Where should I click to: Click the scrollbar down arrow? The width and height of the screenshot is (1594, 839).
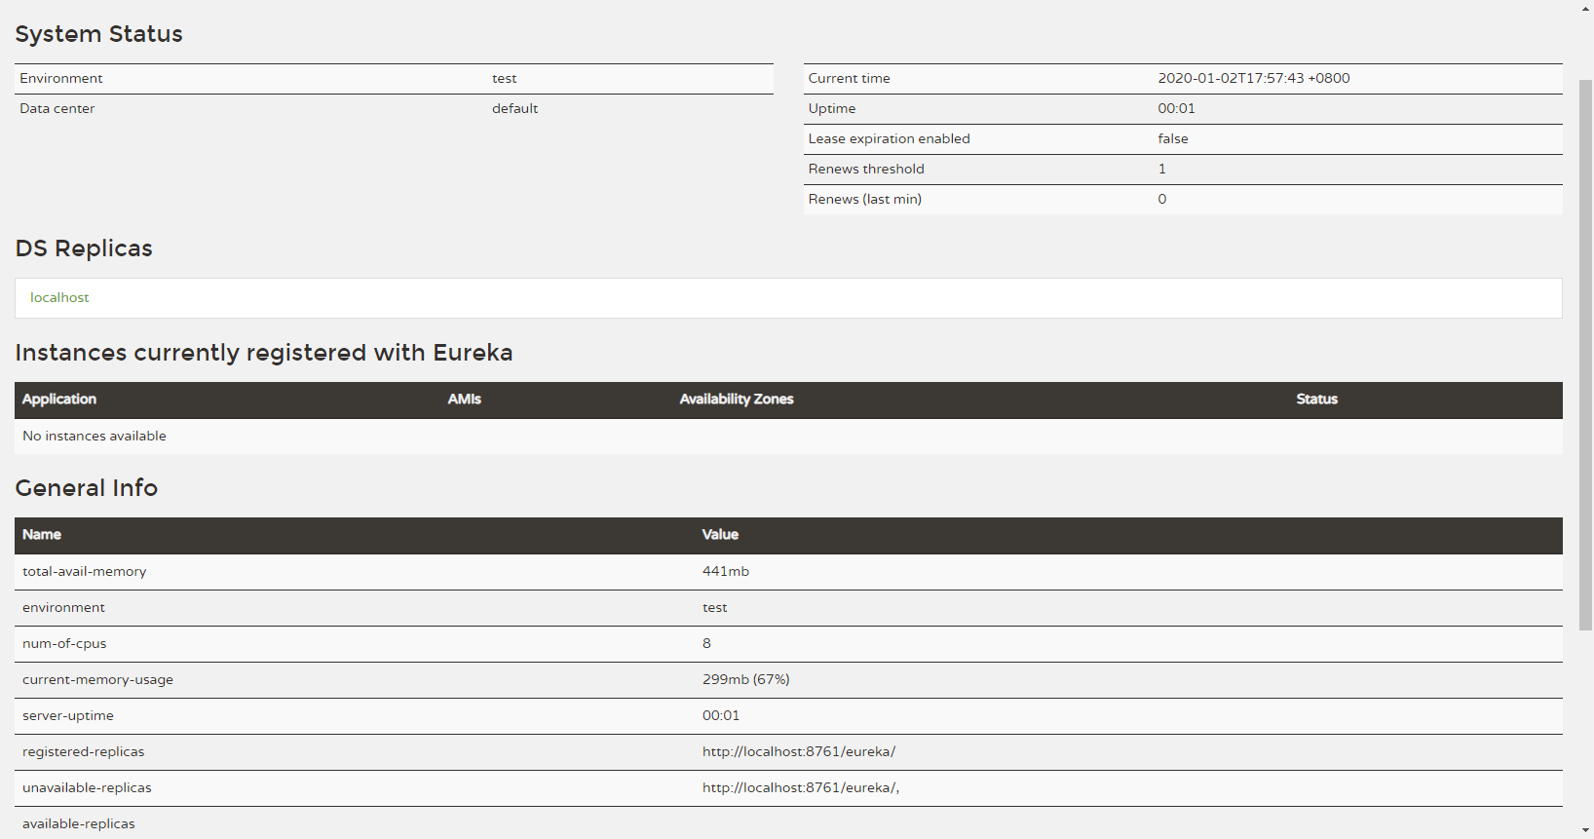tap(1585, 831)
